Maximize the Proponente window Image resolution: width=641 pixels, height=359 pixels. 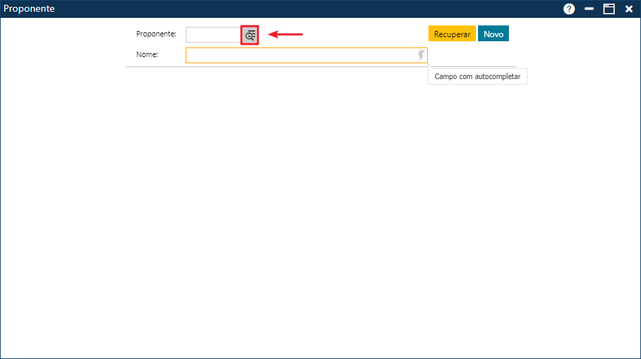coord(609,9)
